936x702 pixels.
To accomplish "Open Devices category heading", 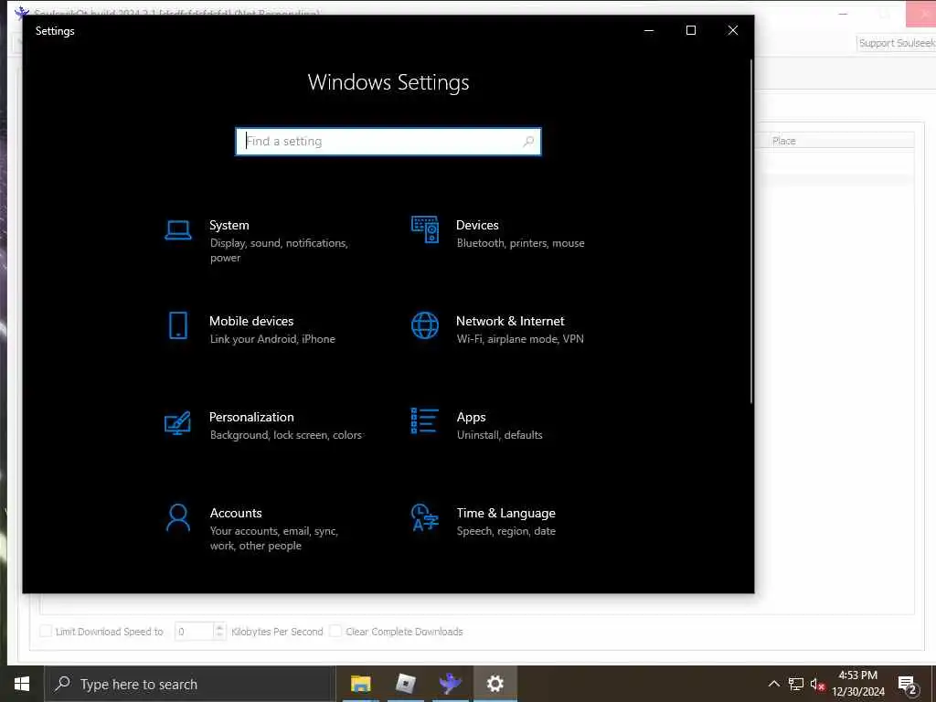I will click(477, 225).
